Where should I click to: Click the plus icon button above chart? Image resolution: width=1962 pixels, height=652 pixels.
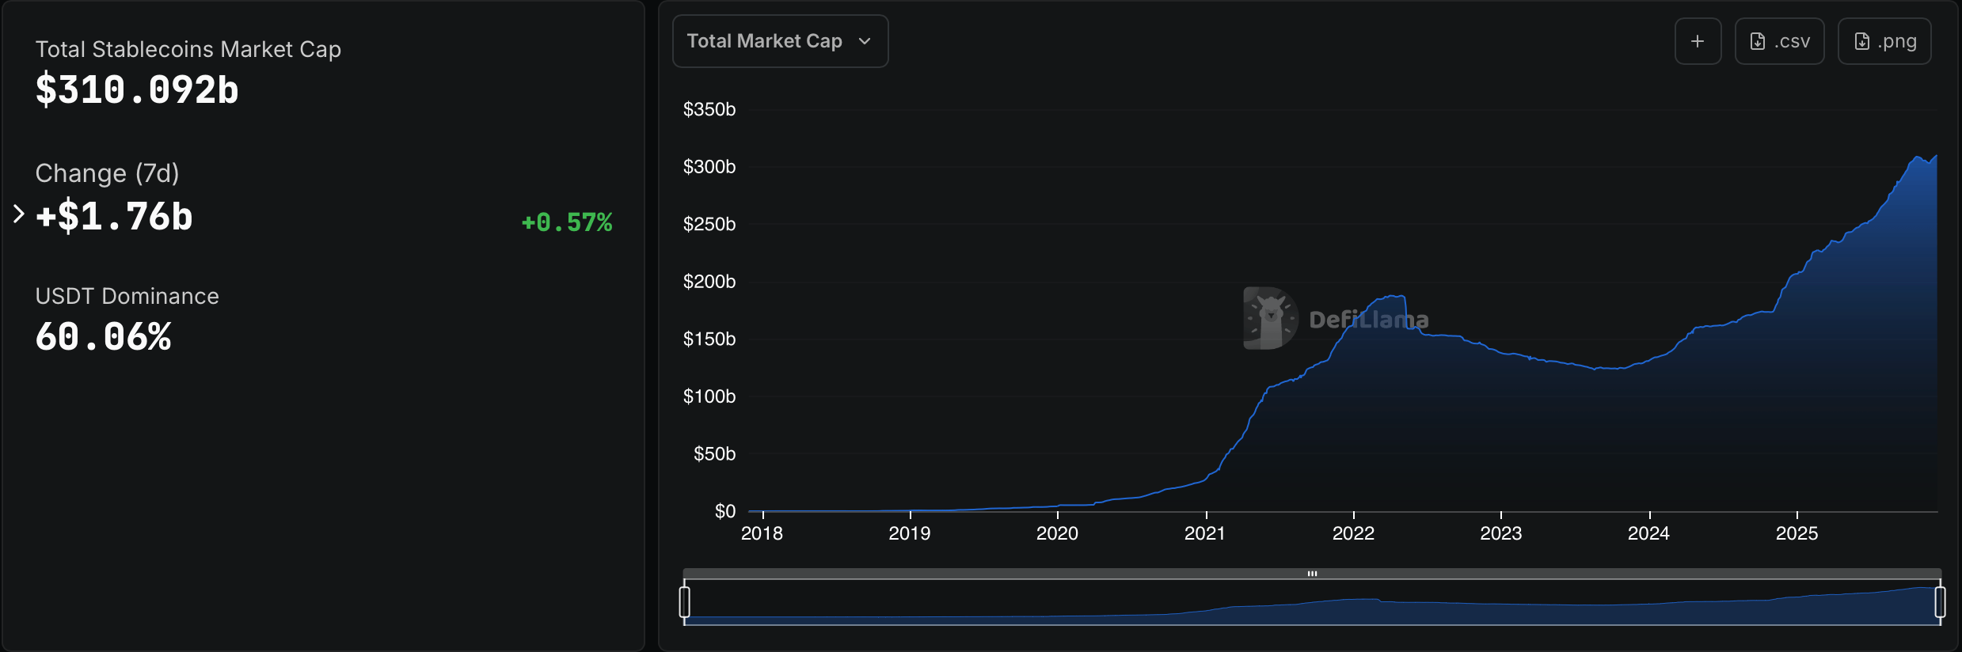tap(1698, 41)
